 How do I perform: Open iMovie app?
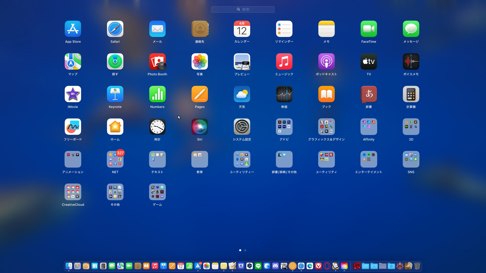73,94
